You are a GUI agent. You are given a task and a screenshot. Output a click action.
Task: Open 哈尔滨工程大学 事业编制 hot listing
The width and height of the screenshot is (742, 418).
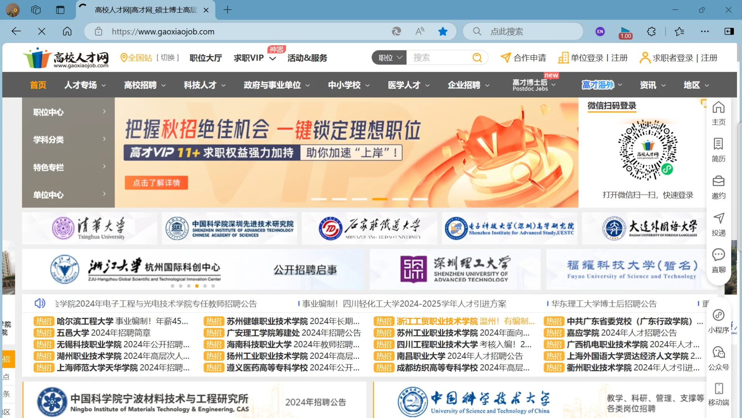pos(122,321)
